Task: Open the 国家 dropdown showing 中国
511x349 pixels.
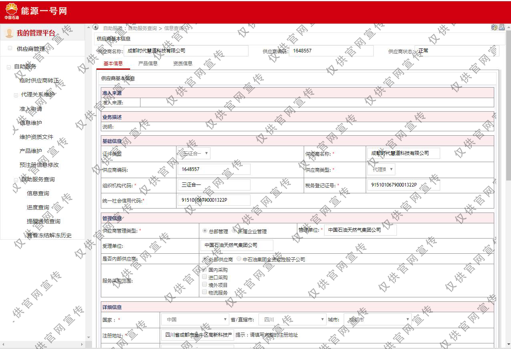Action: click(x=196, y=319)
